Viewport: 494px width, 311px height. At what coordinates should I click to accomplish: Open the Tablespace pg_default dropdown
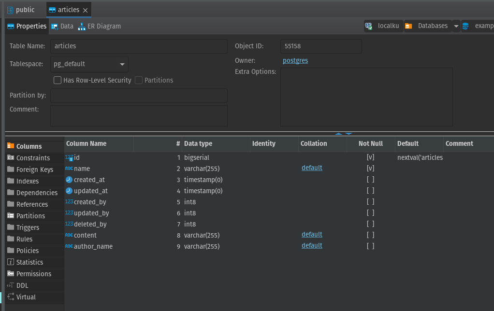point(122,64)
